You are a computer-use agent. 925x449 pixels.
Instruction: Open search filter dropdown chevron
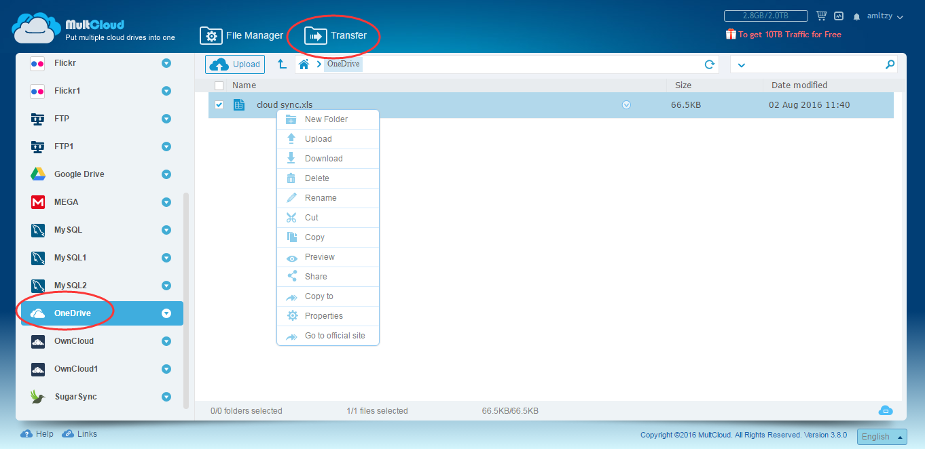[742, 65]
